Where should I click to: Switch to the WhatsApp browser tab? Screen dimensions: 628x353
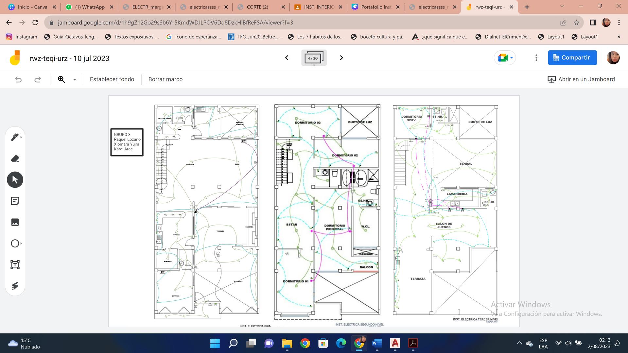pos(89,7)
